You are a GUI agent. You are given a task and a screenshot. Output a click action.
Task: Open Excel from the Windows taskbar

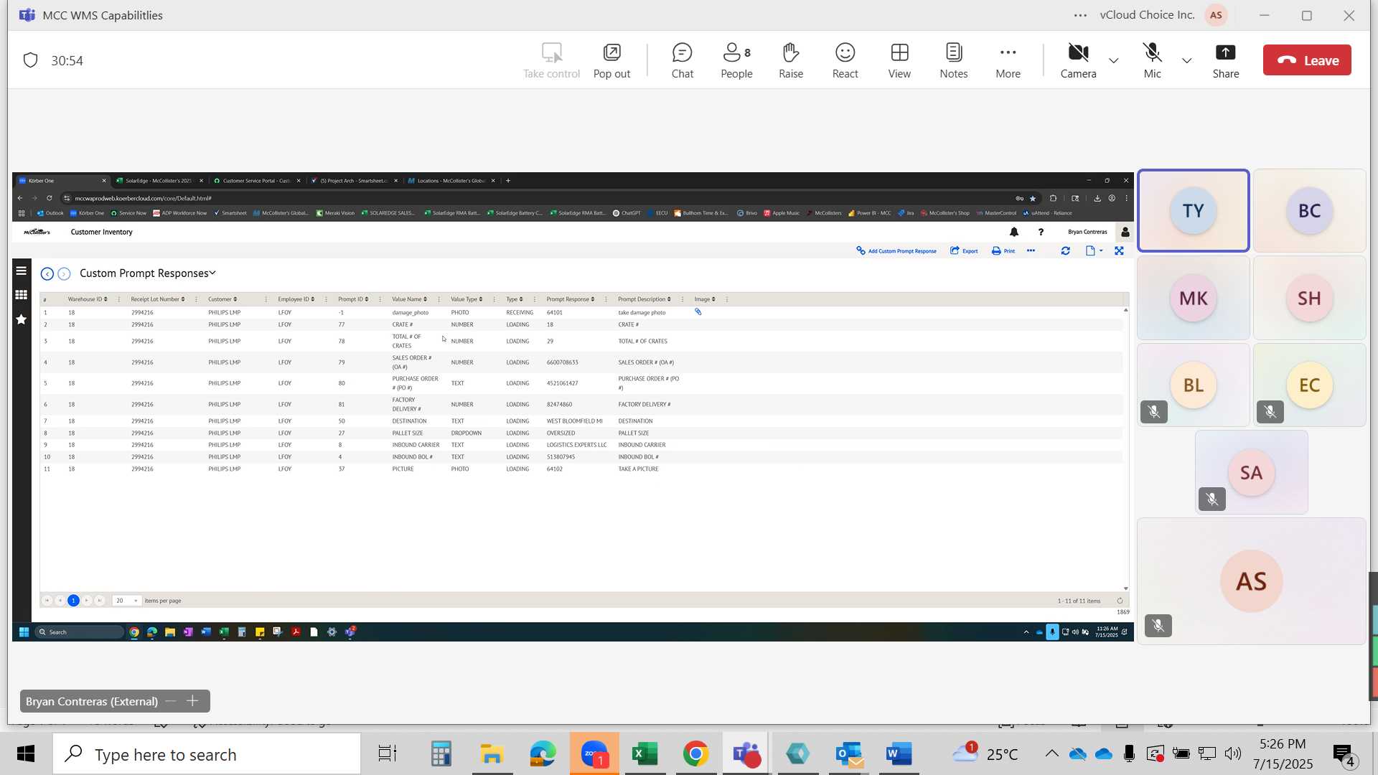pyautogui.click(x=645, y=754)
